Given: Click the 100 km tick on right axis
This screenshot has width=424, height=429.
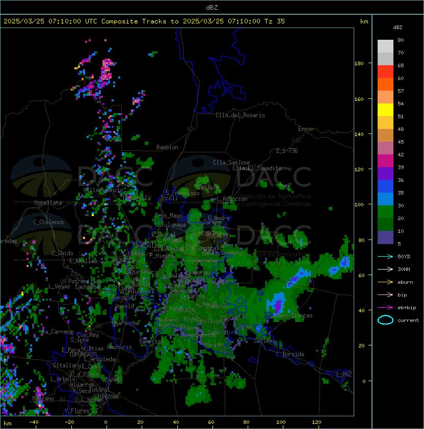Looking at the screenshot, I should 359,204.
